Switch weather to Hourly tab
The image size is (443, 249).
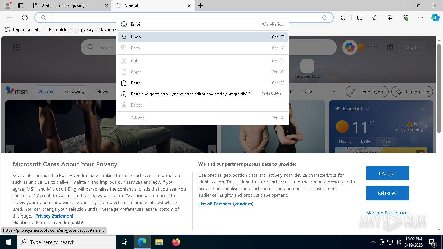[x=345, y=141]
